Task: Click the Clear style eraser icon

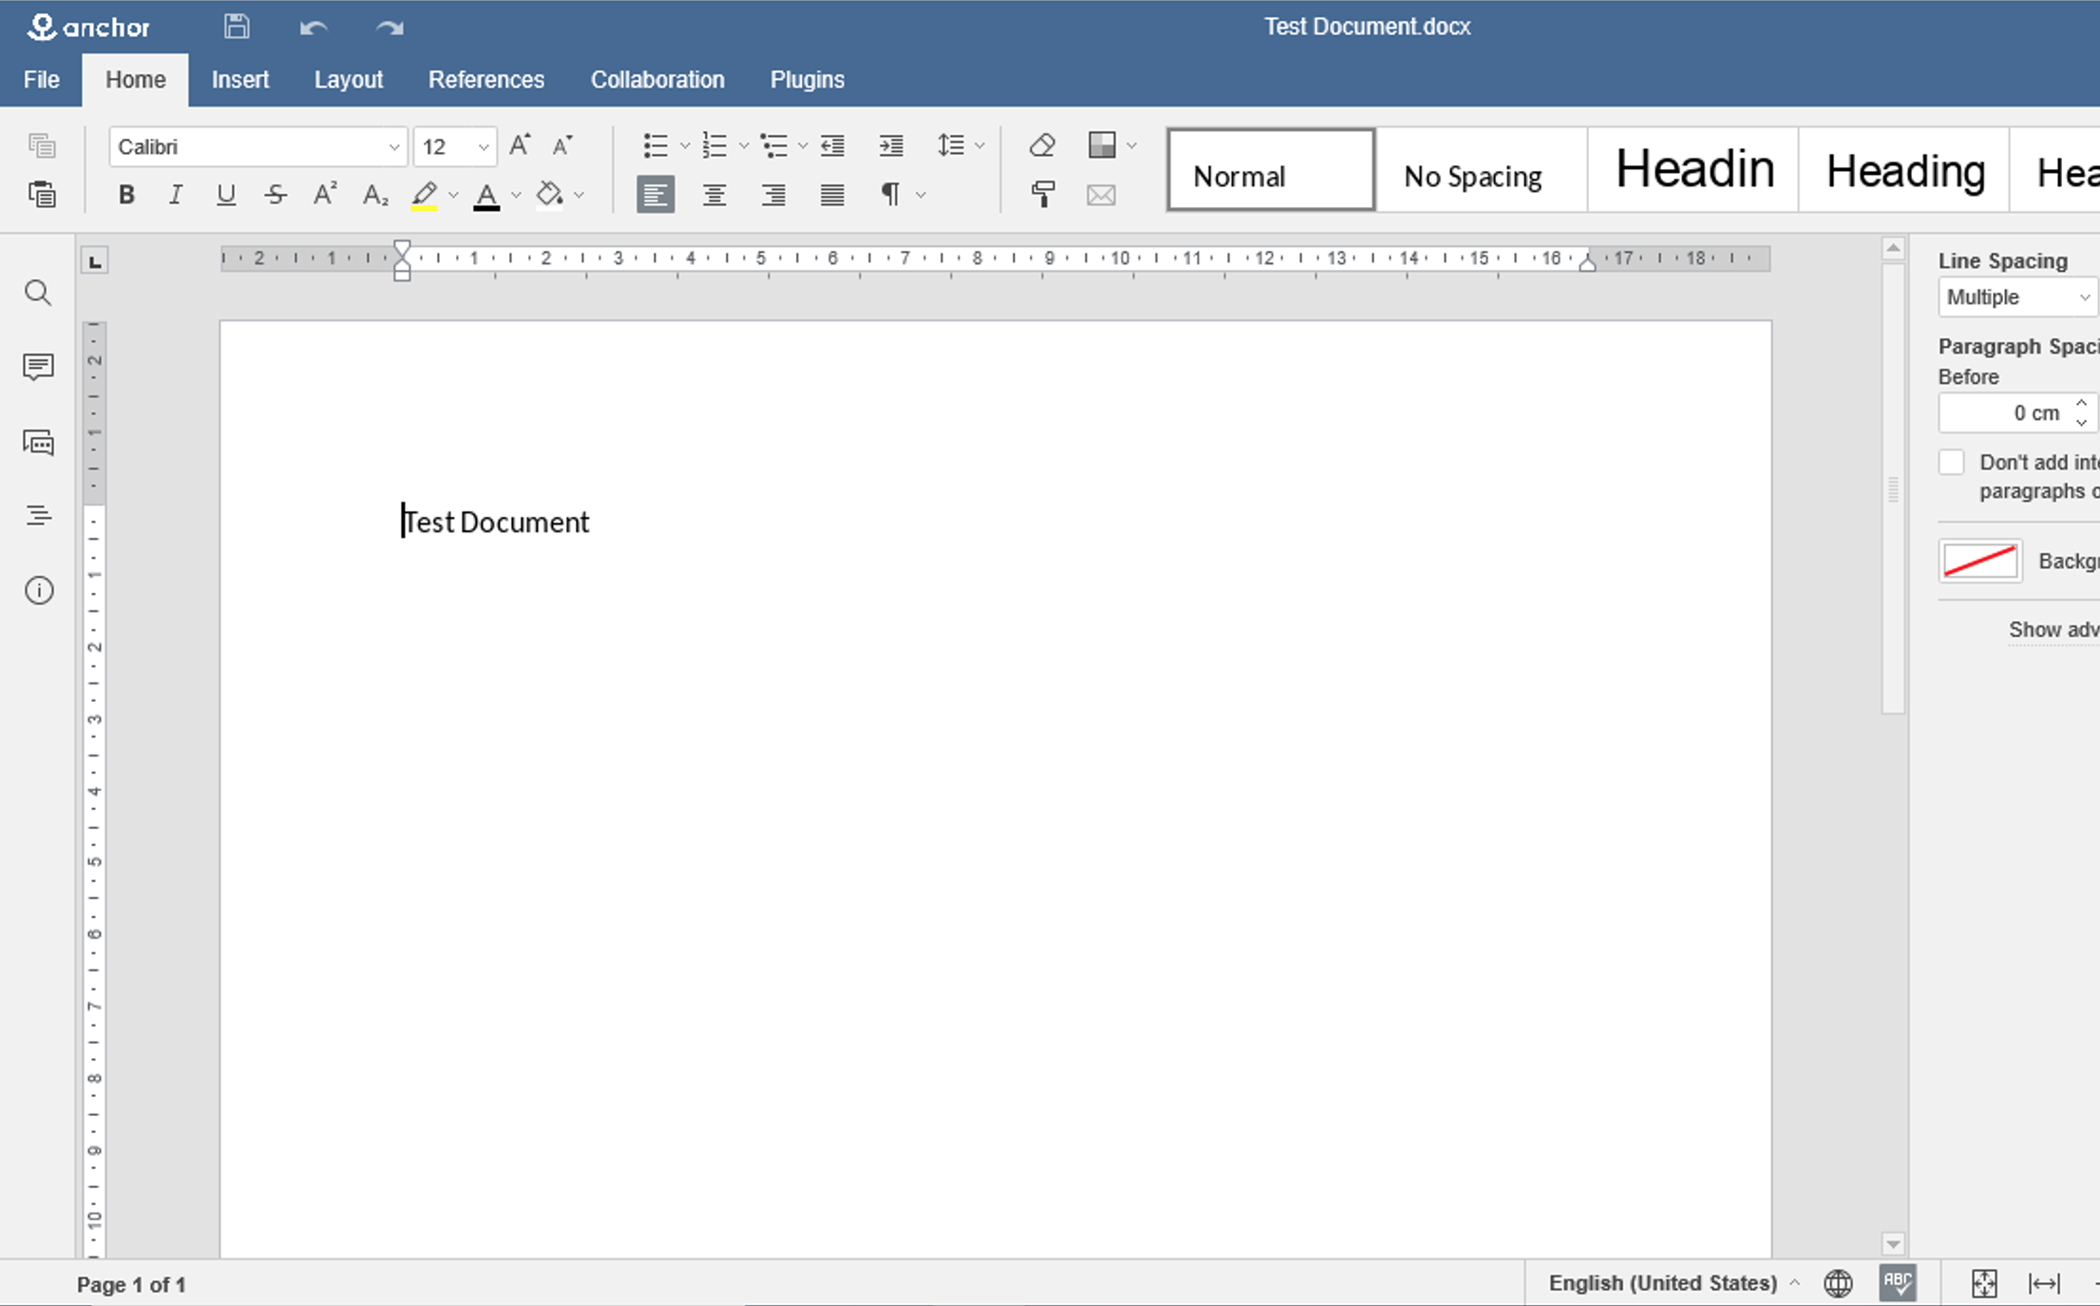Action: pyautogui.click(x=1042, y=145)
